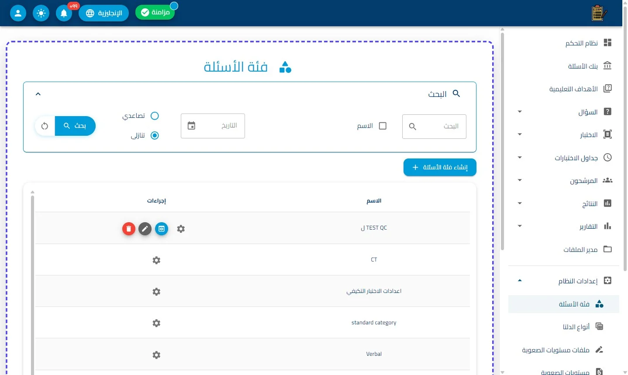Click the جداول الاختبارات clock icon
Image resolution: width=628 pixels, height=375 pixels.
[607, 158]
